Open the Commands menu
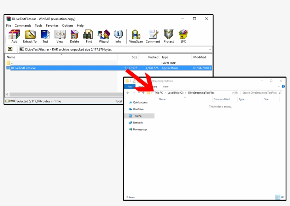 point(23,25)
